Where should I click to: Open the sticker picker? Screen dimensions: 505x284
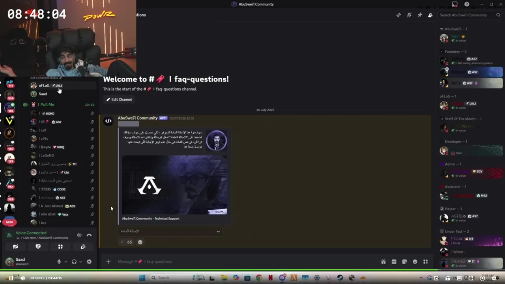coord(404,262)
